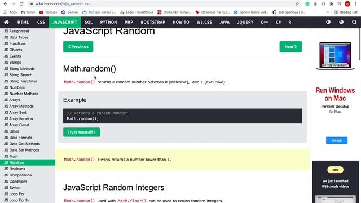
Task: Open Online PDF Converter bookmark
Action: click(174, 12)
